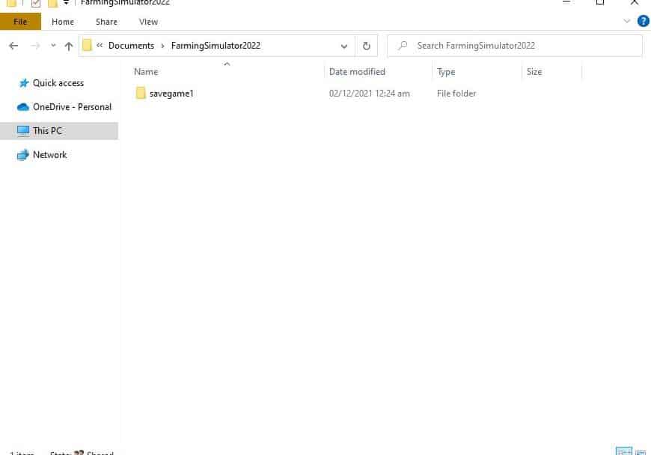Sort by the Date modified column
651x455 pixels.
[x=357, y=72]
